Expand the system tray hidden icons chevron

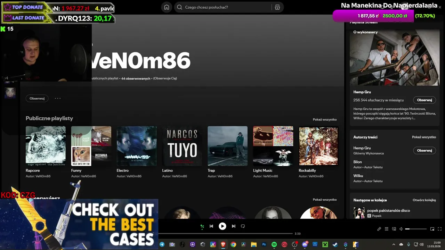click(394, 244)
